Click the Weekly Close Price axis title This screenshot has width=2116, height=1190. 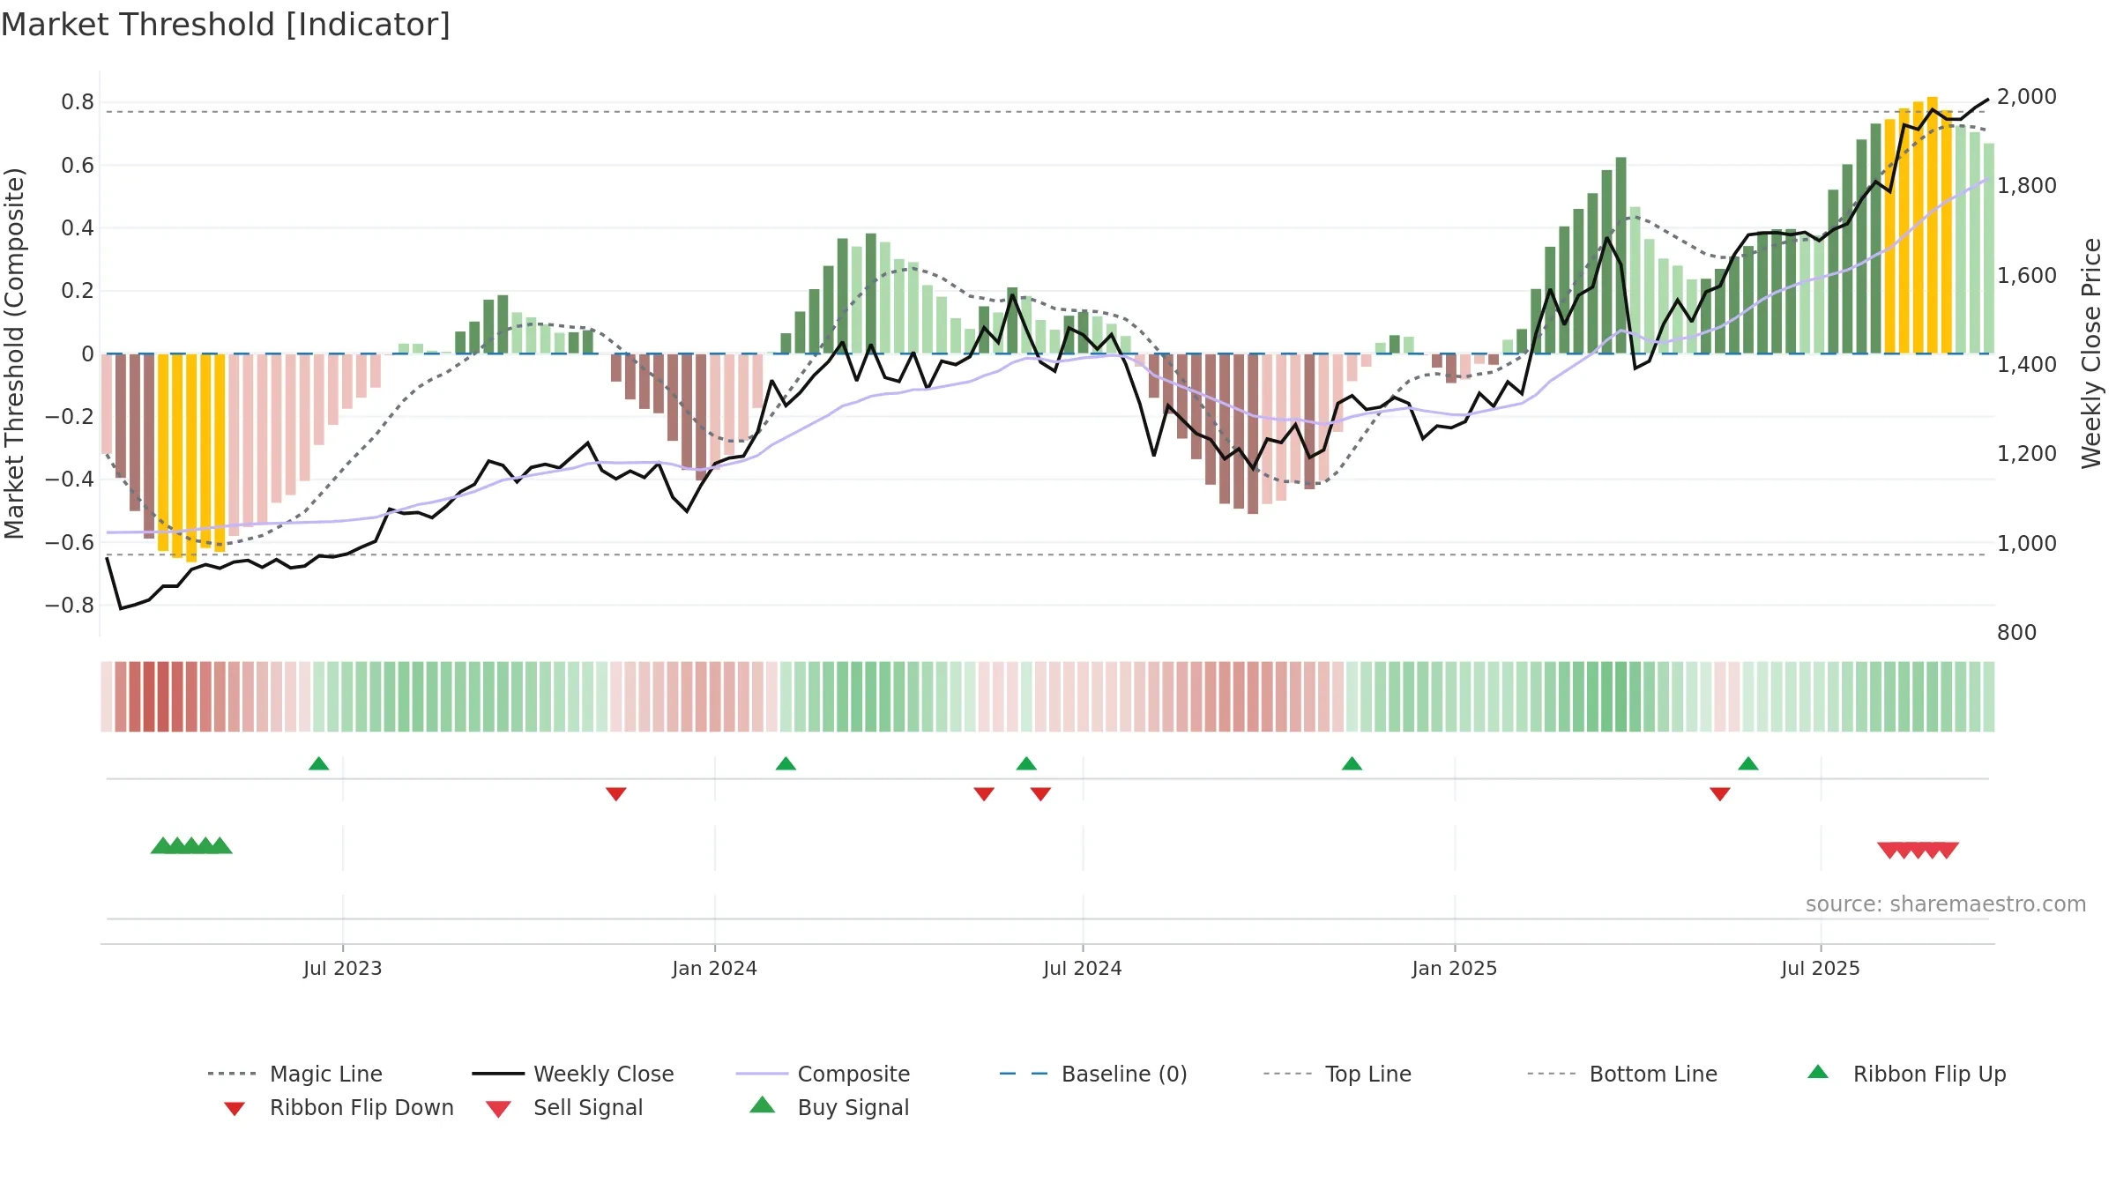point(2091,353)
